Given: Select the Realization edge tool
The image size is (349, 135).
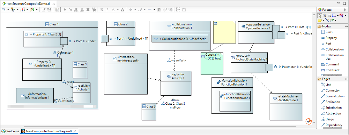Looking at the screenshot, I should tap(331, 102).
